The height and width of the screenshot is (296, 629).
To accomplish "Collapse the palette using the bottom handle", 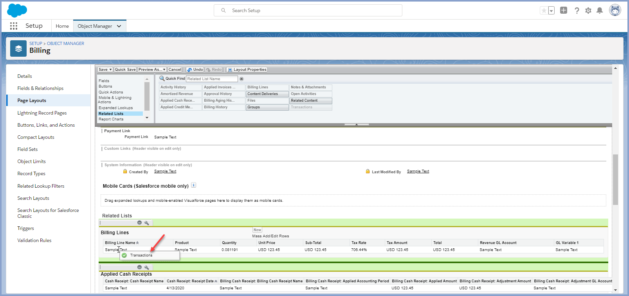I will pos(357,124).
